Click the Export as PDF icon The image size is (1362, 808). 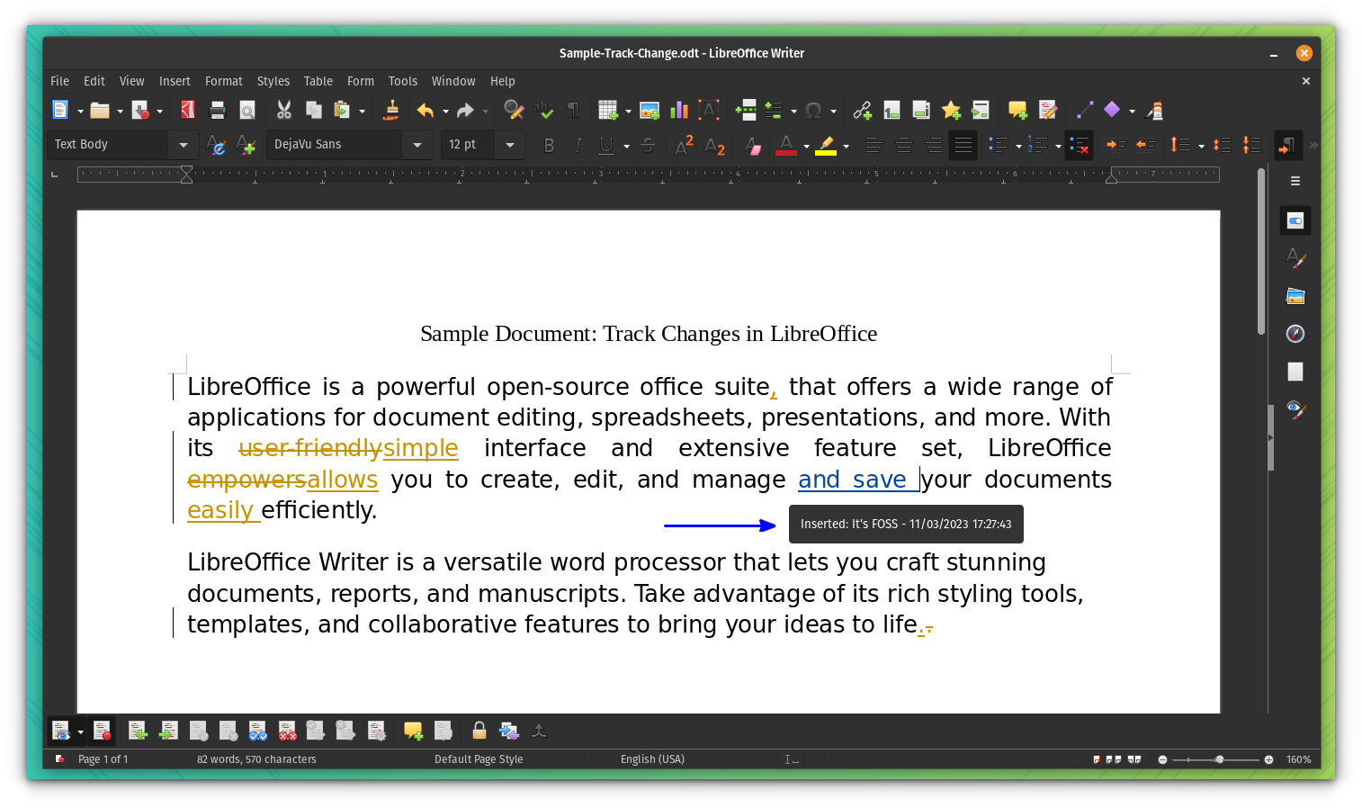click(x=188, y=110)
